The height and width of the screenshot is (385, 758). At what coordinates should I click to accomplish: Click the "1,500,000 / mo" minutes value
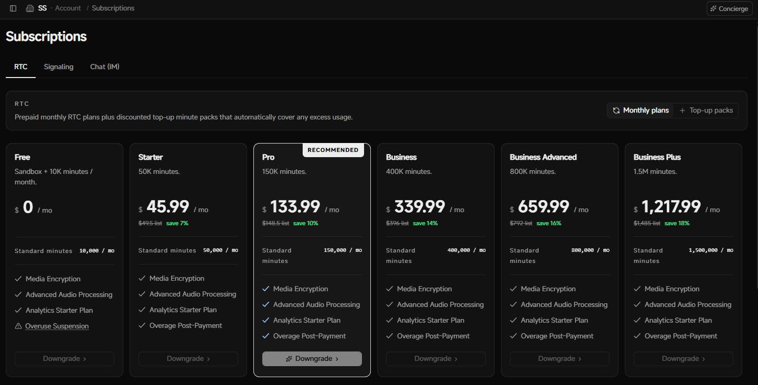[x=711, y=250]
